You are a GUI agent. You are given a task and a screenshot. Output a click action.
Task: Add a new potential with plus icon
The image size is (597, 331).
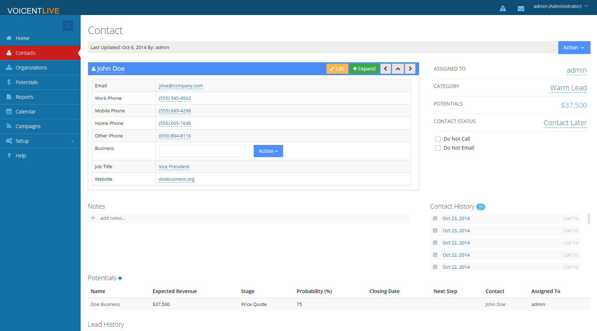coord(120,278)
